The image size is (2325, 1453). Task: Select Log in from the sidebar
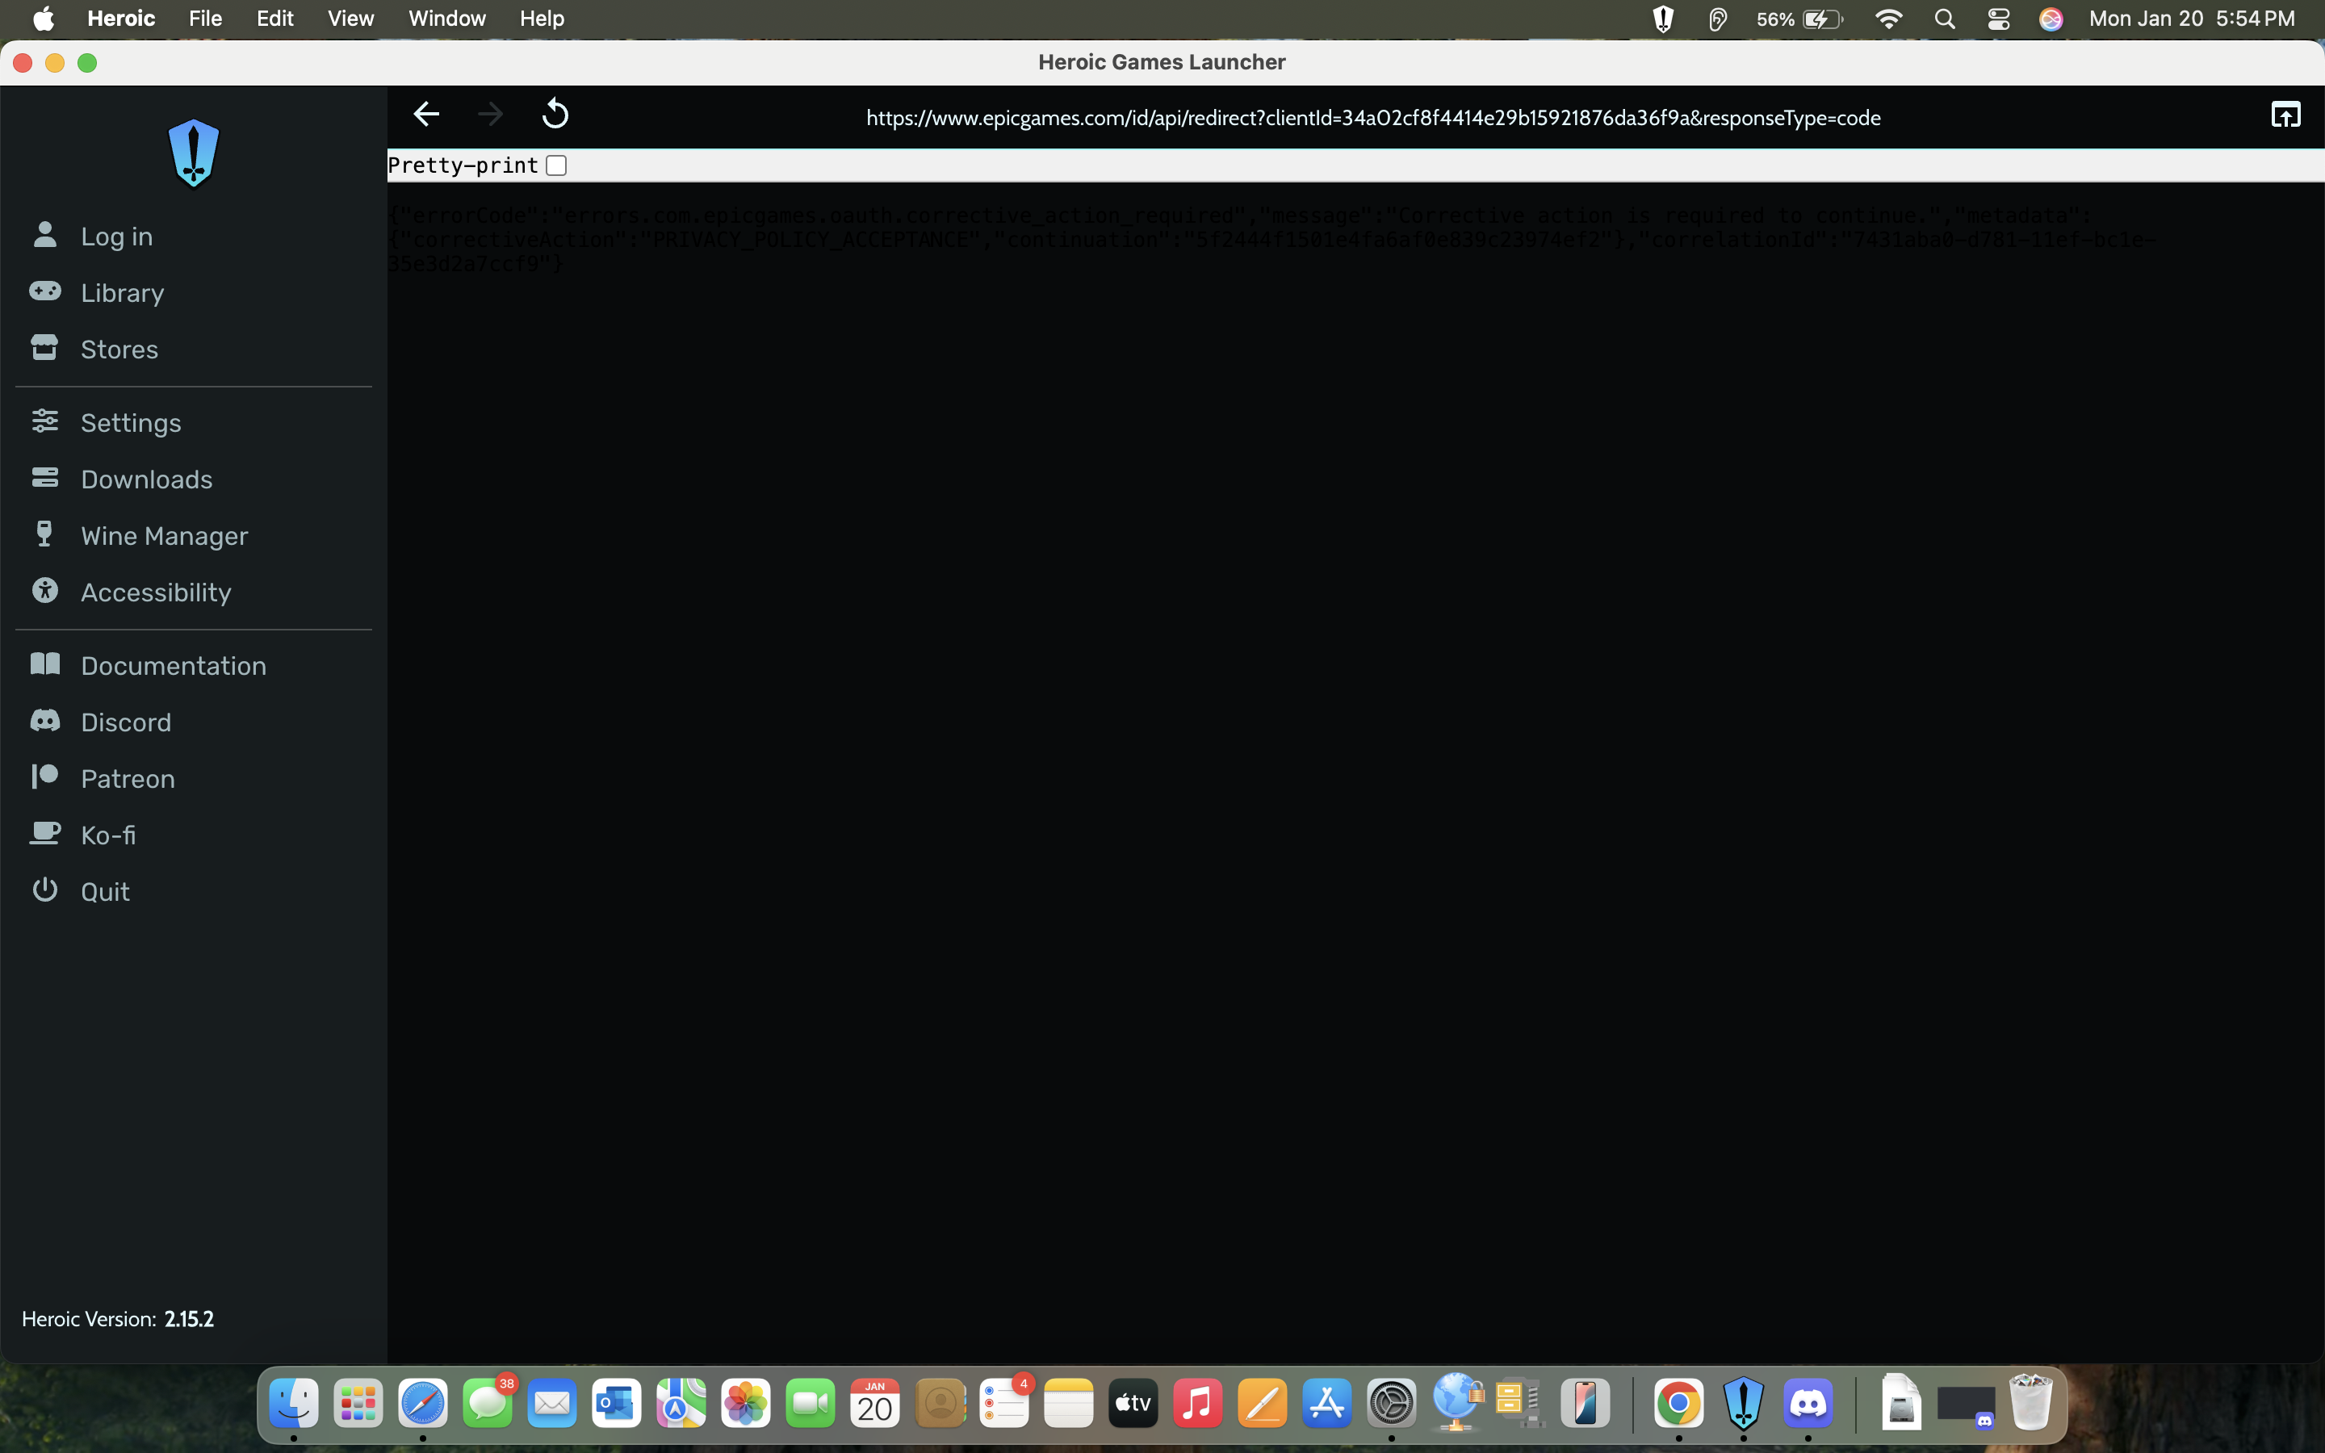(x=116, y=236)
